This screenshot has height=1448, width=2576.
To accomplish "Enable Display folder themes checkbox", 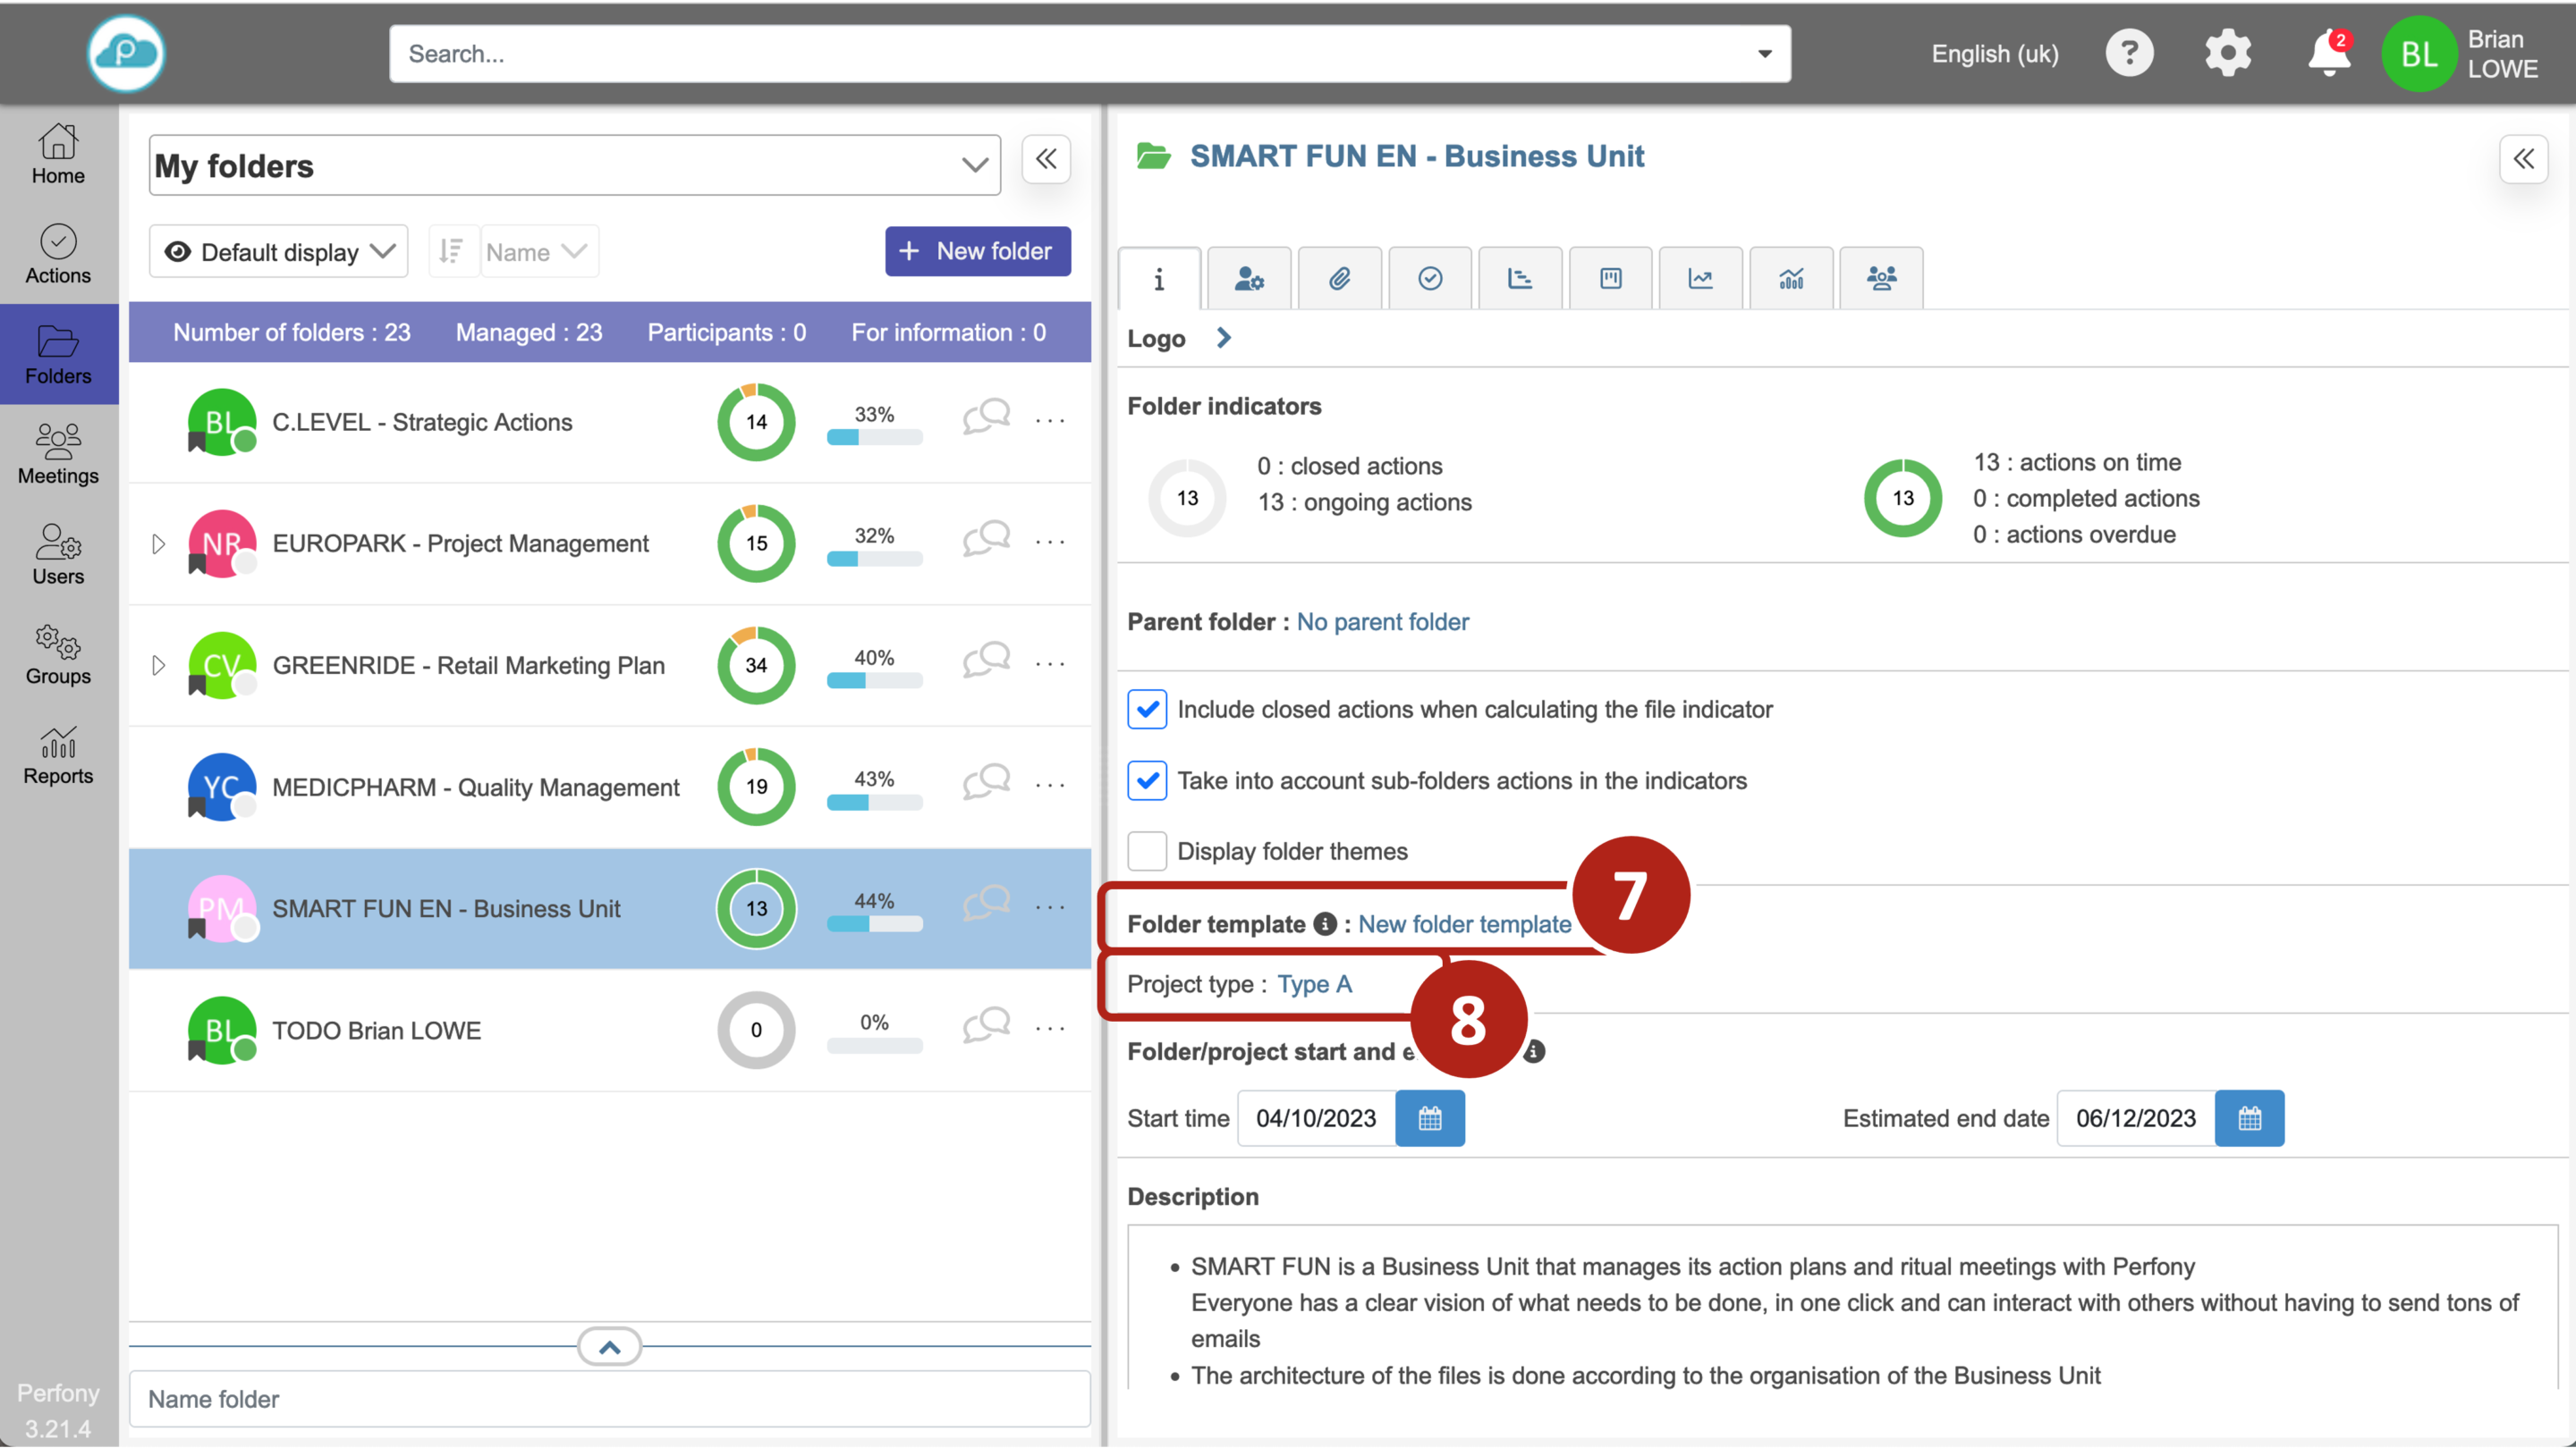I will point(1147,852).
